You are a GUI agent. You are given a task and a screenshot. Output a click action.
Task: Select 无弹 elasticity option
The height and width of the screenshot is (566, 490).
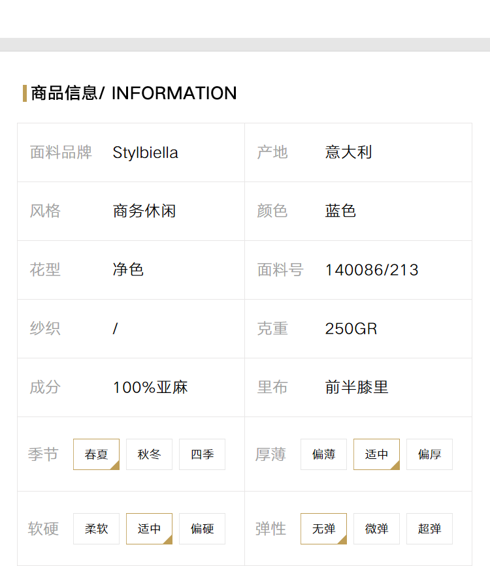(x=323, y=529)
